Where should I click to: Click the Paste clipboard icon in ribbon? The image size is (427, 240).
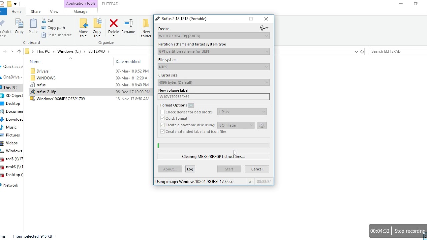[x=33, y=23]
